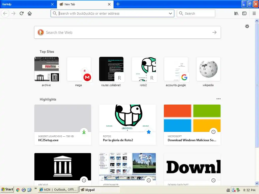This screenshot has height=194, width=259.
Task: Click the keyboard icon in system tray
Action: coord(228,190)
